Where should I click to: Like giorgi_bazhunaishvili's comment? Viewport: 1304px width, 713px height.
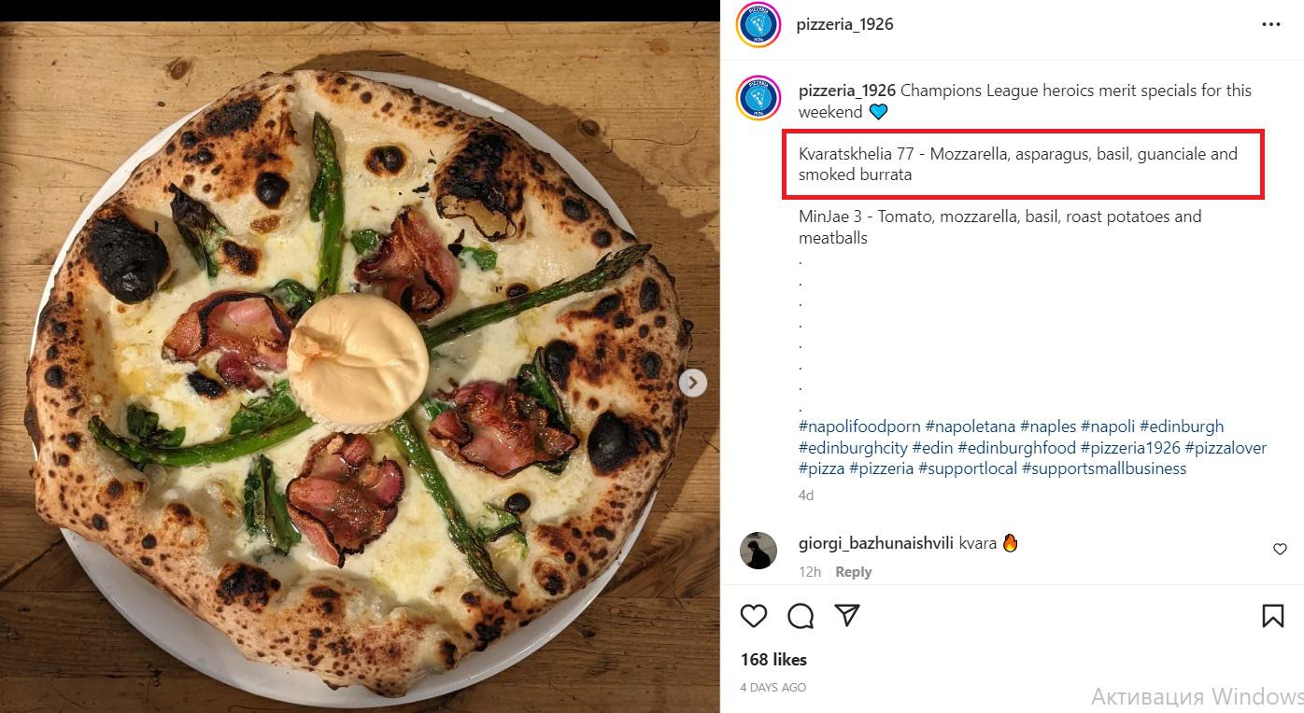point(1280,550)
